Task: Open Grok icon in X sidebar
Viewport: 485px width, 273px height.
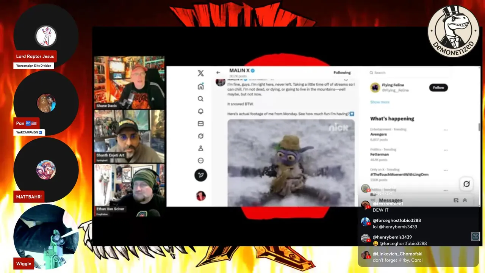Action: click(x=200, y=136)
